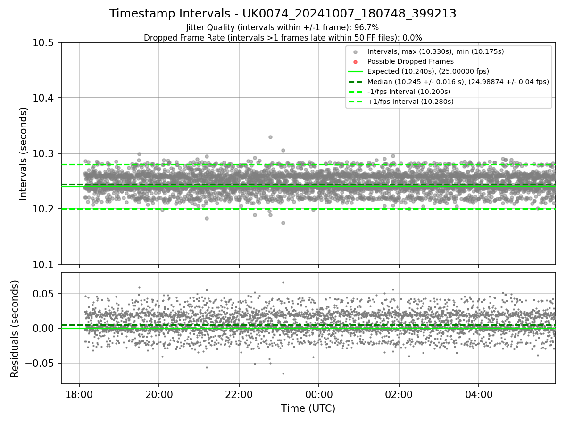Click legend entry 'Possible Dropped Frames'
The image size is (566, 425).
click(410, 61)
